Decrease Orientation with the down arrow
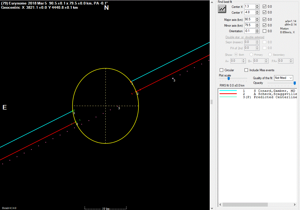300x210 pixels. pos(257,32)
